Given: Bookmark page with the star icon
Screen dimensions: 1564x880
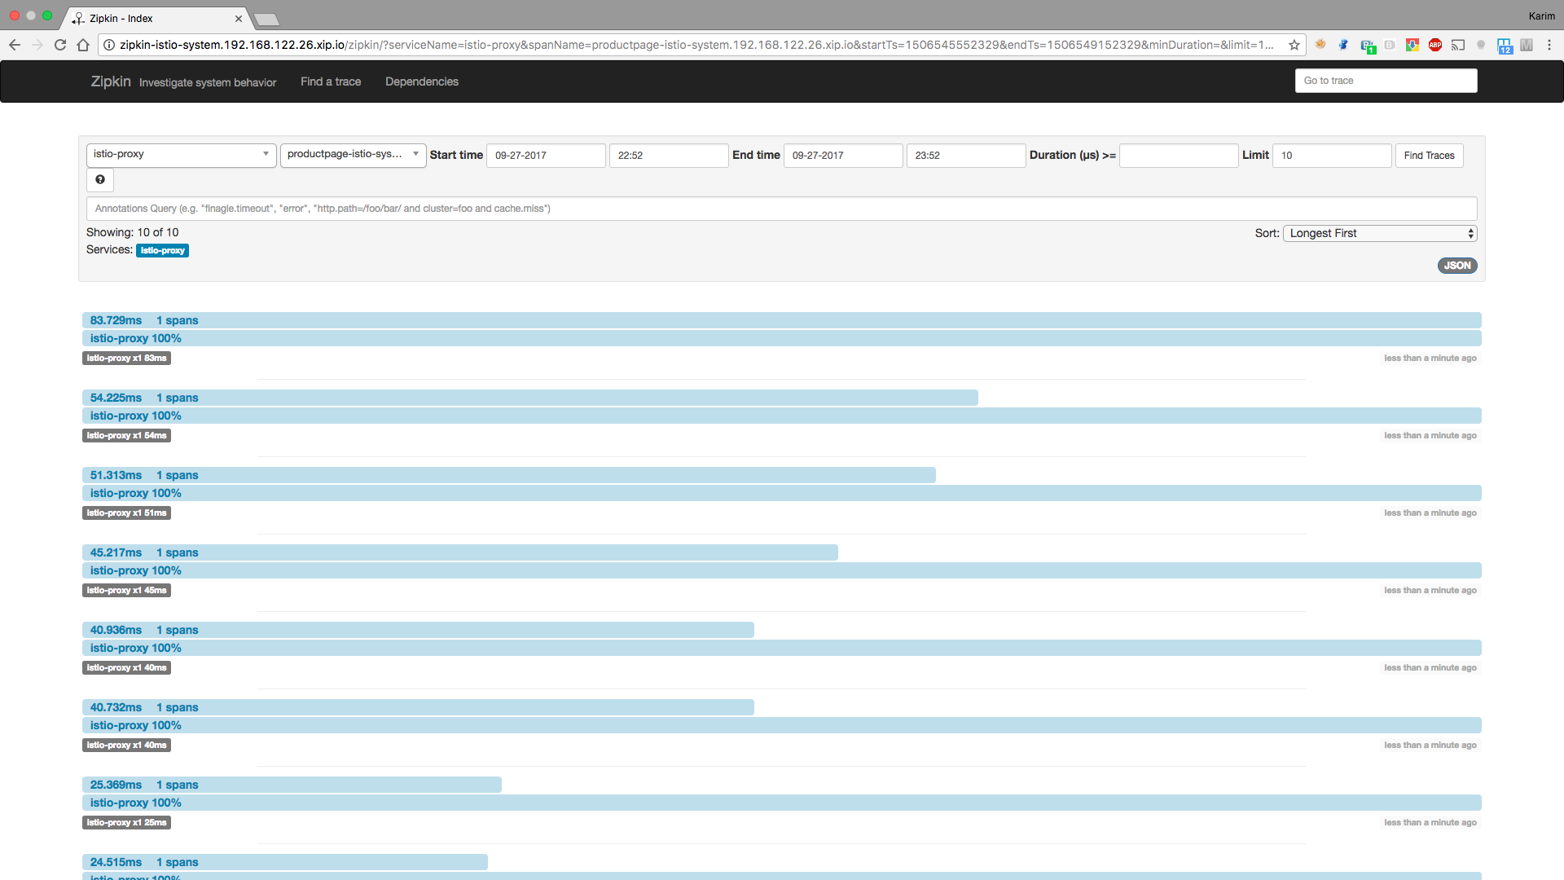Looking at the screenshot, I should (x=1294, y=45).
